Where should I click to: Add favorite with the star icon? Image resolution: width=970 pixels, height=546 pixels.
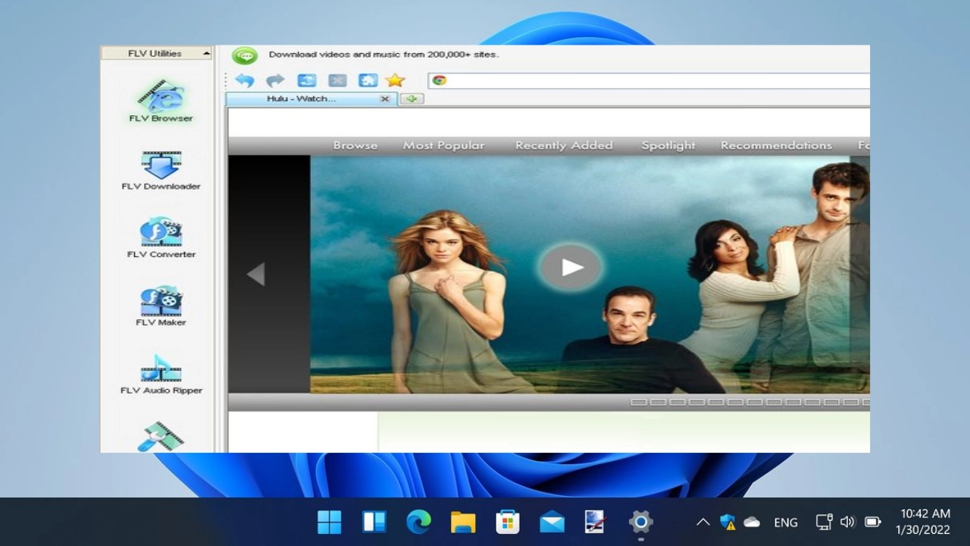(395, 80)
